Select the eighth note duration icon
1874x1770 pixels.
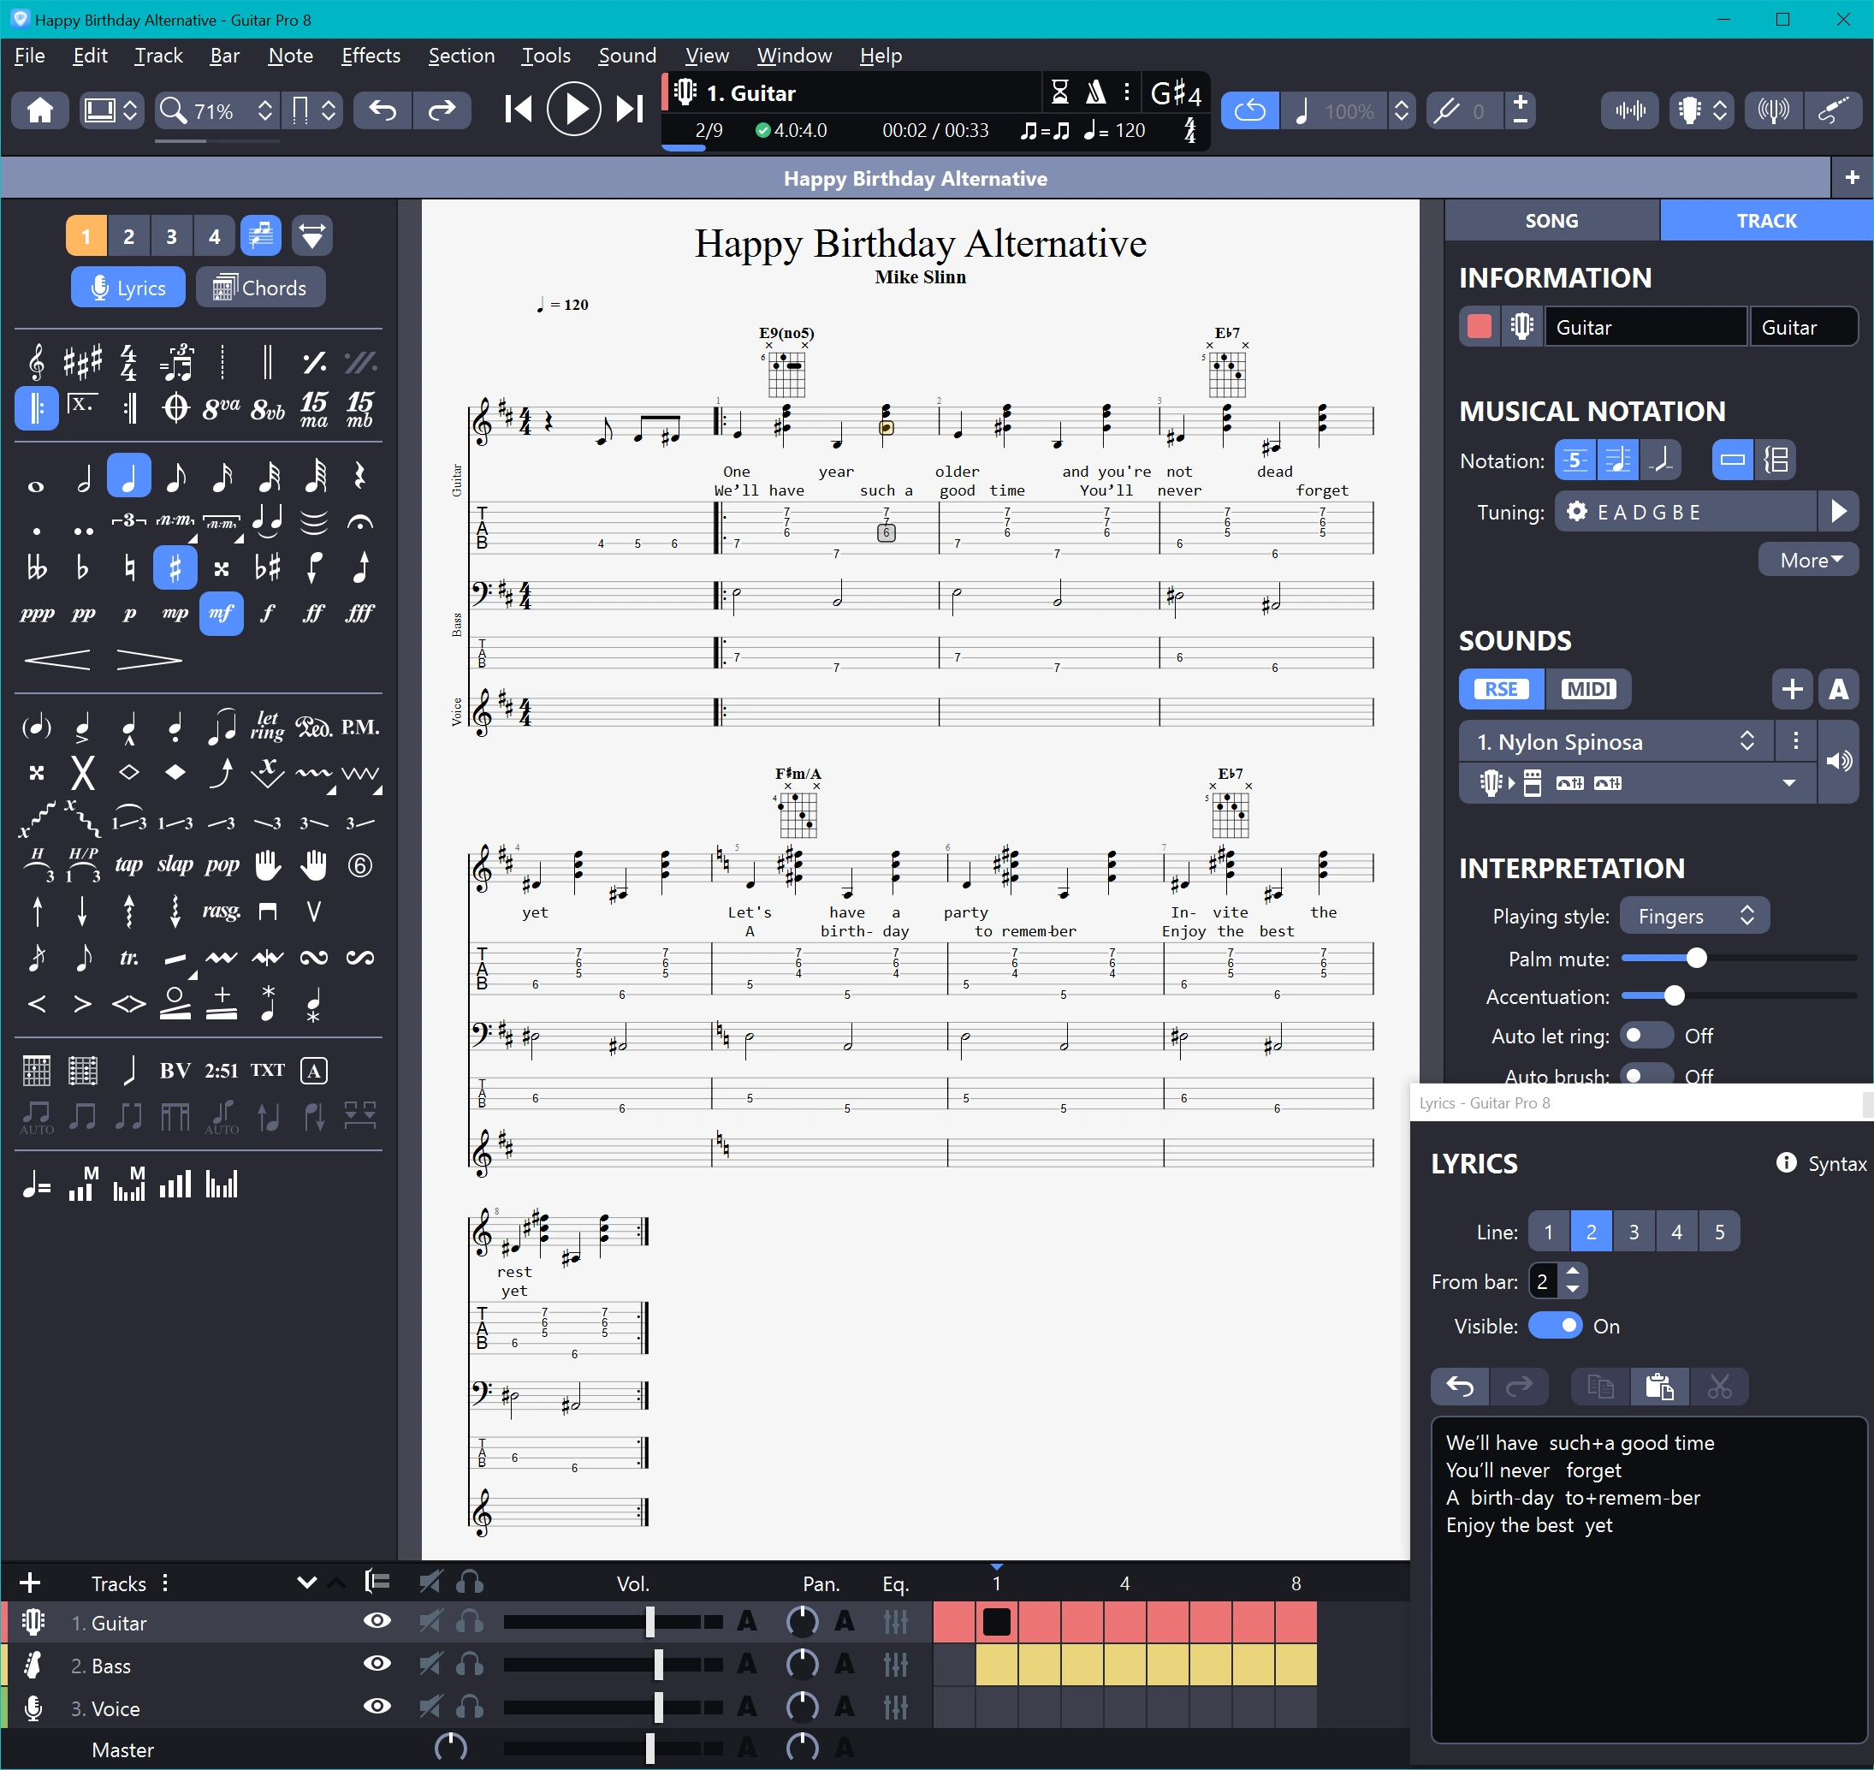(x=175, y=478)
